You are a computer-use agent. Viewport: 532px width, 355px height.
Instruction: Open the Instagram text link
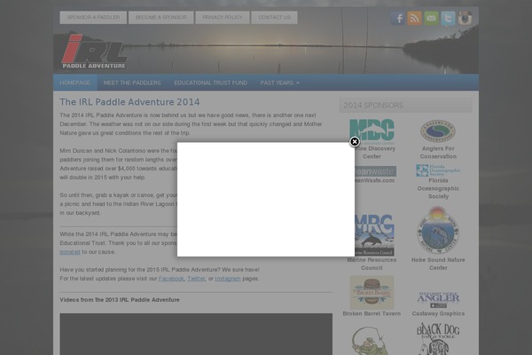[228, 278]
